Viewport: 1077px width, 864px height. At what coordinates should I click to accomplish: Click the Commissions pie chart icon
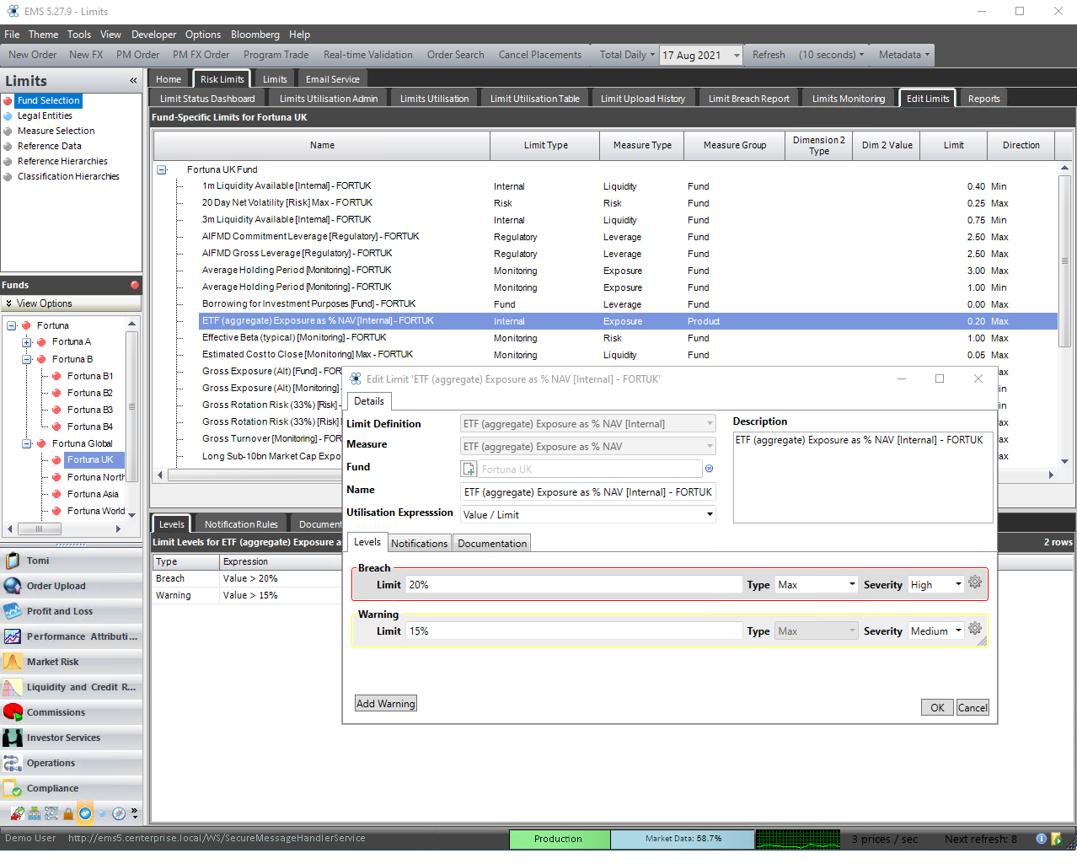[13, 712]
